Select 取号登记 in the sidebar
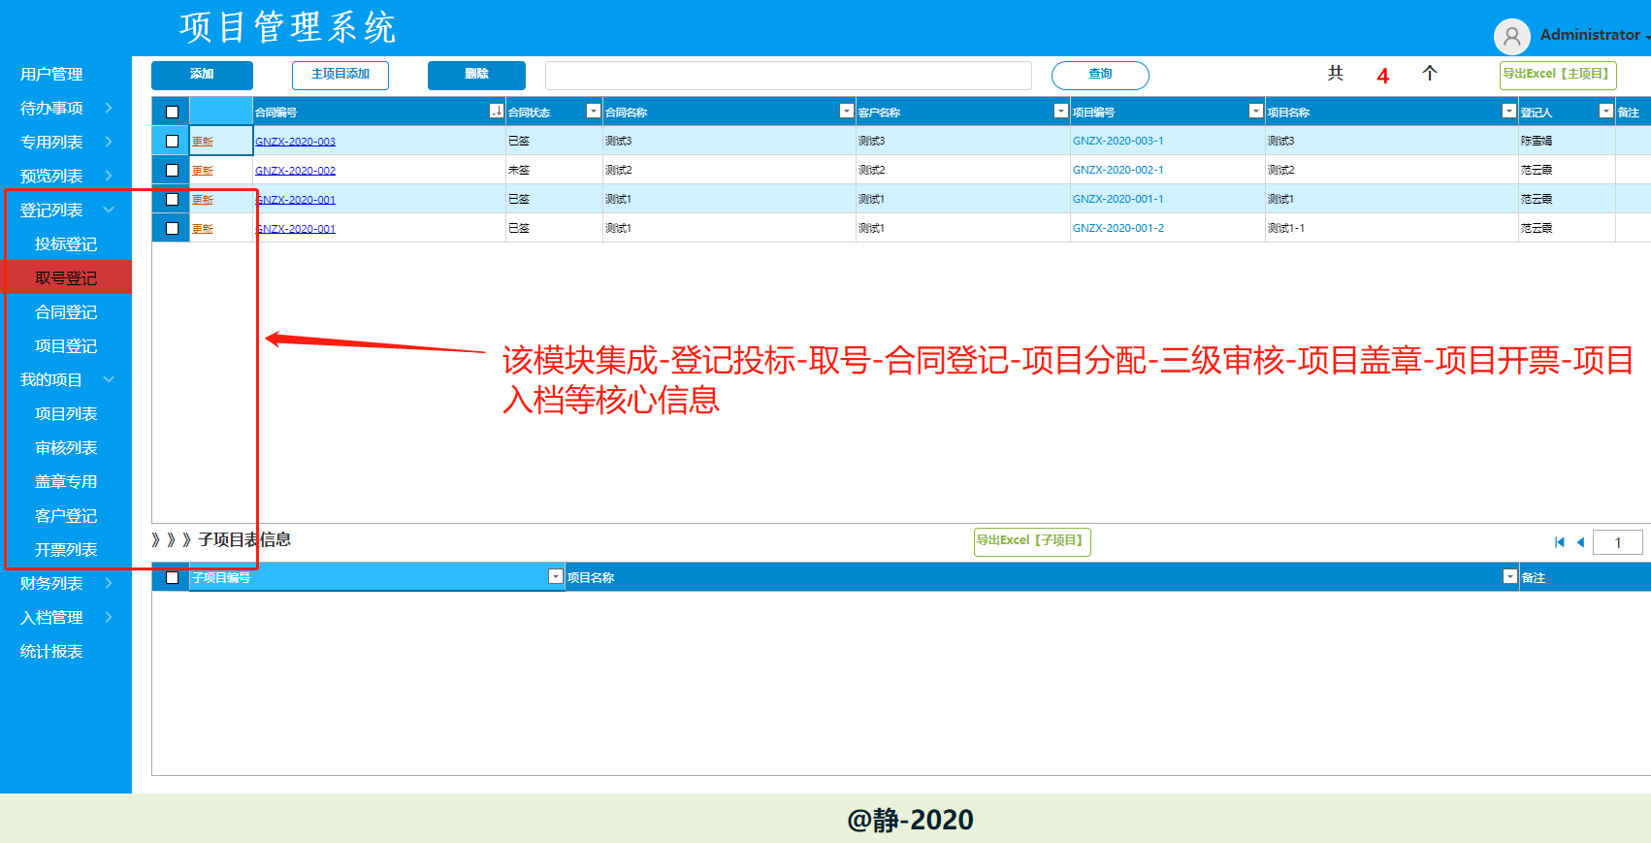This screenshot has height=843, width=1651. (x=66, y=277)
